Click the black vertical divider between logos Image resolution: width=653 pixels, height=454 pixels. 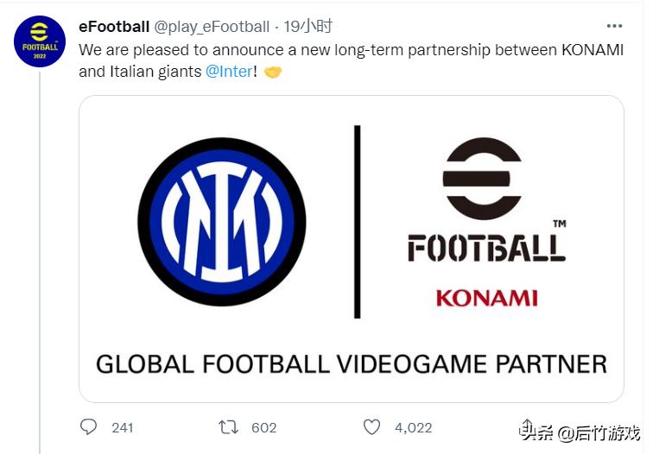click(x=357, y=222)
